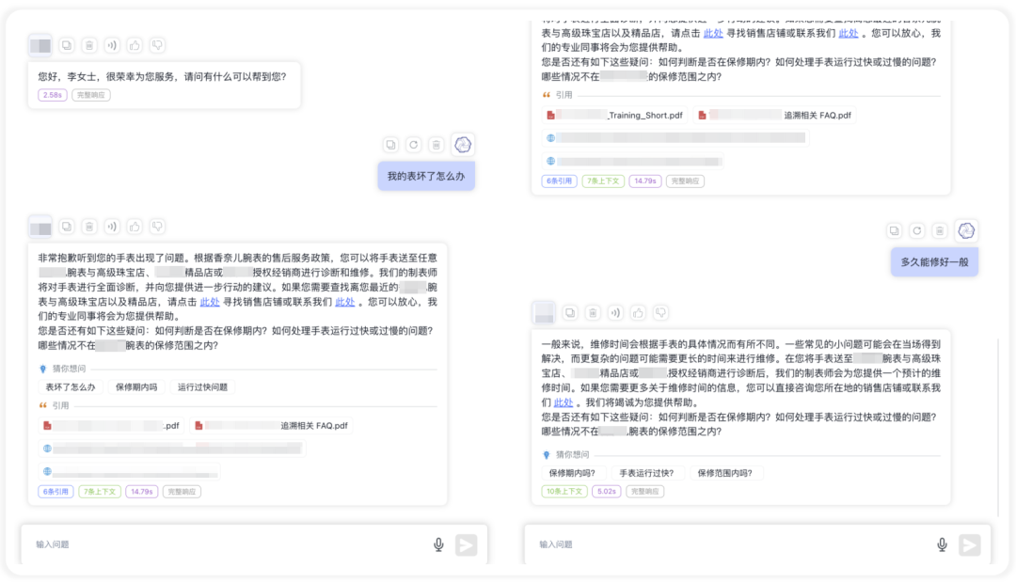Screen dimensions: 1016x583
Task: Open first web citation link in right panel
Action: (x=675, y=138)
